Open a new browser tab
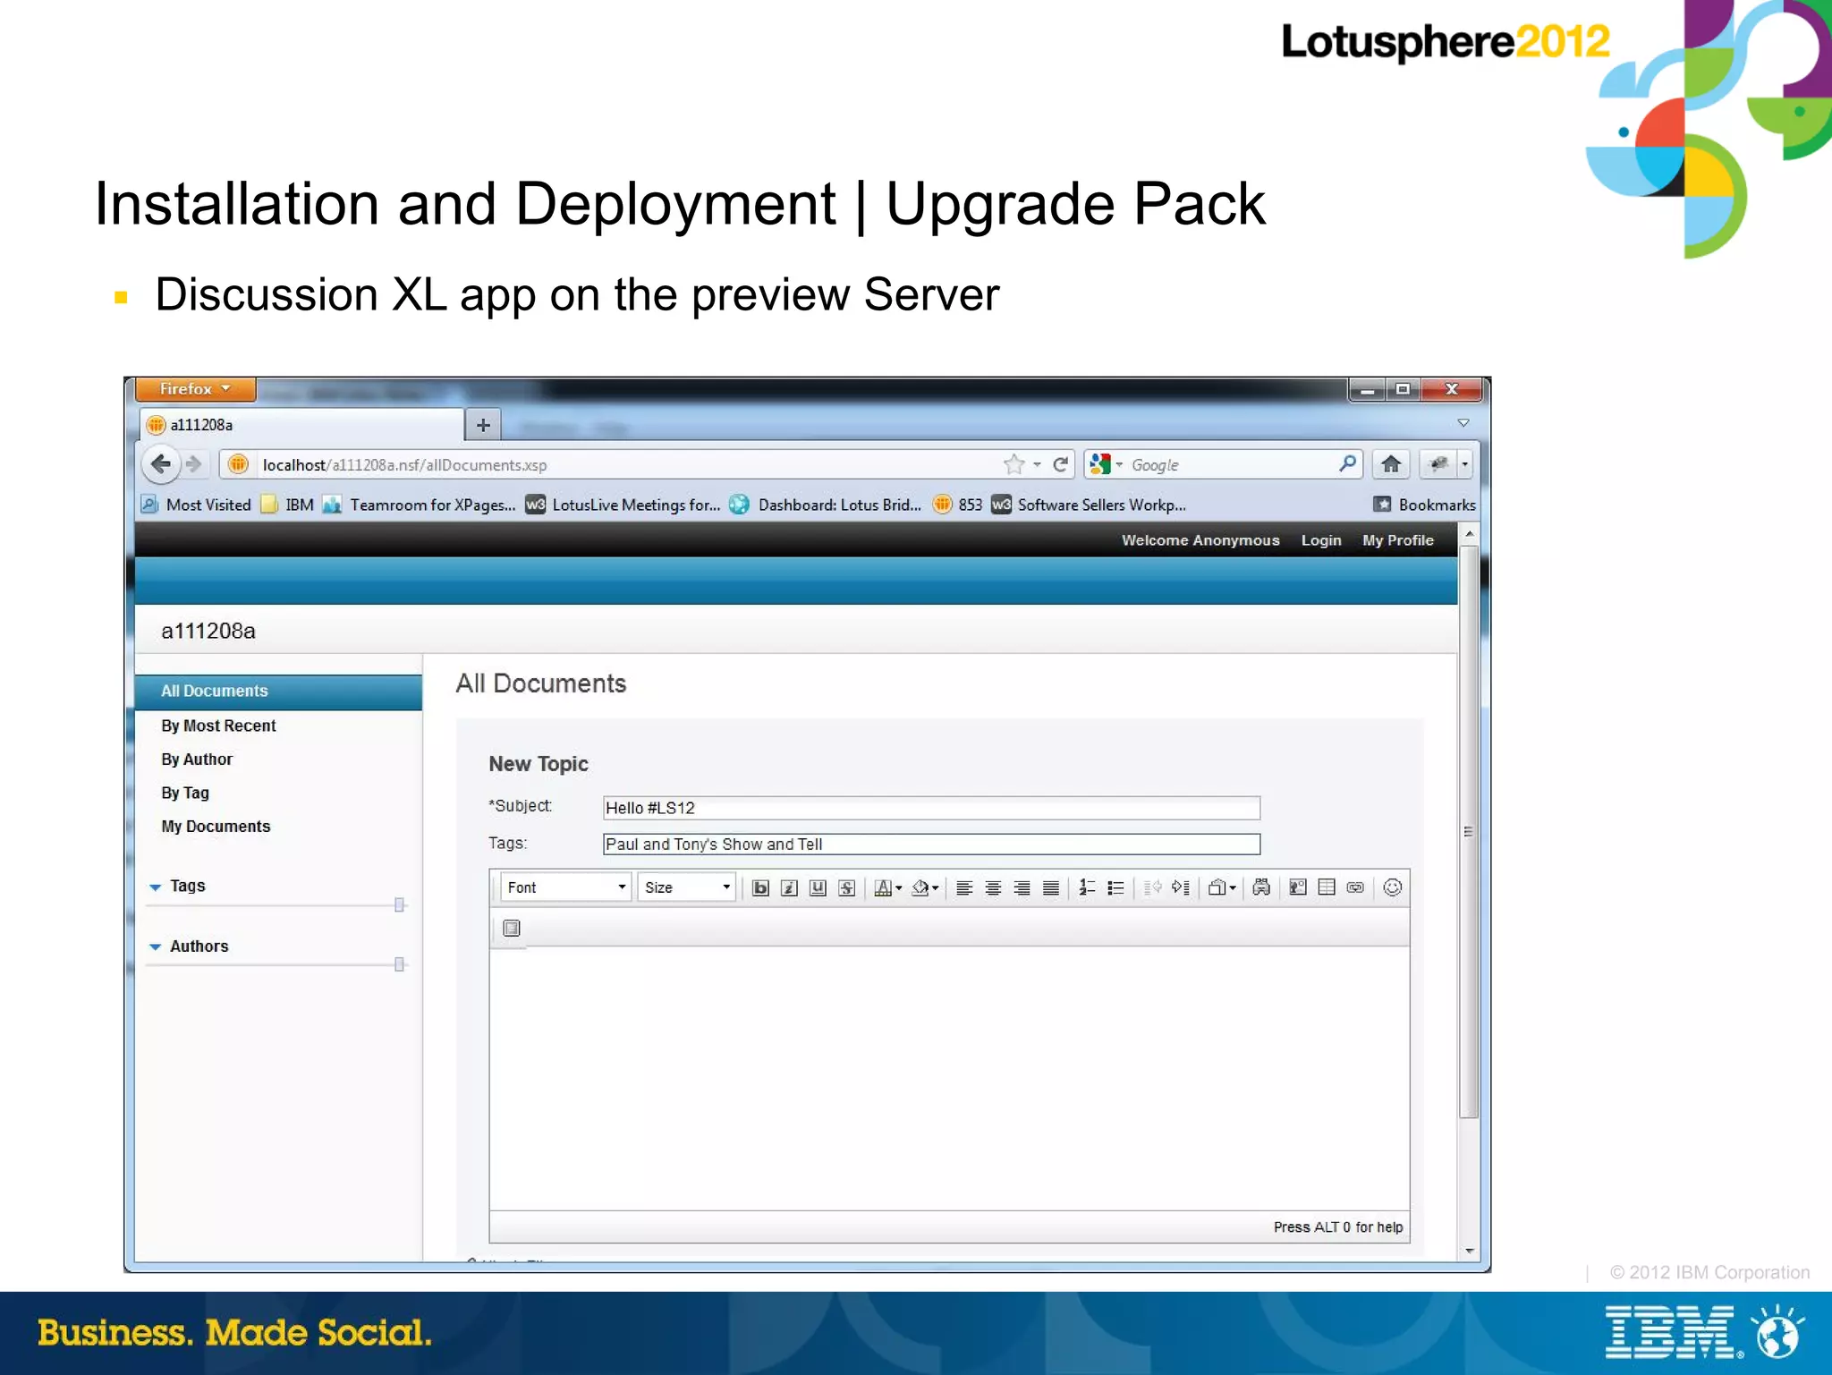Screen dimensions: 1832x1375 point(483,425)
